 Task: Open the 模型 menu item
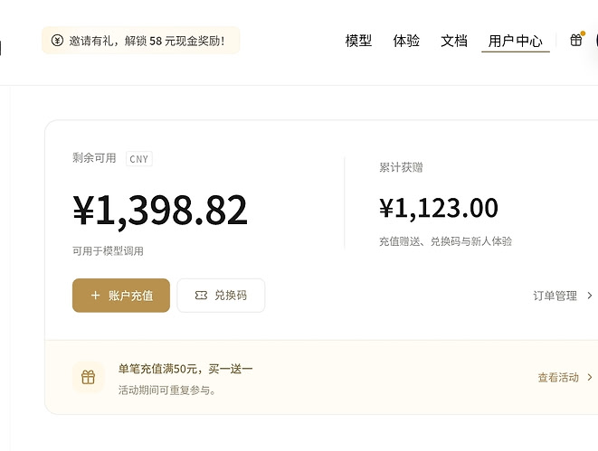pos(358,41)
